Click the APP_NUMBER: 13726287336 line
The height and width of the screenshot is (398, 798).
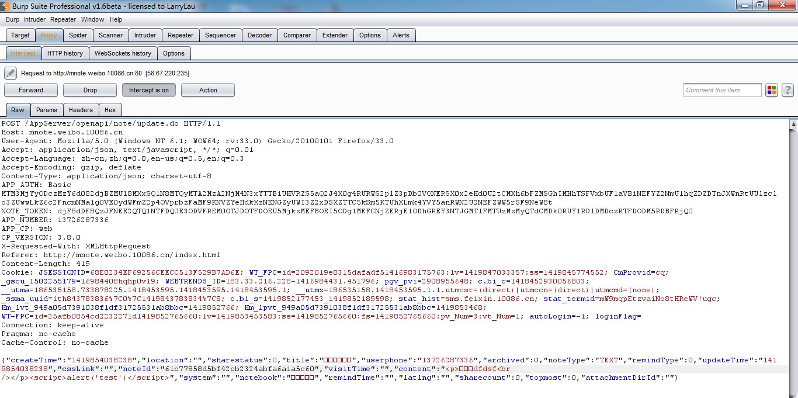coord(55,220)
